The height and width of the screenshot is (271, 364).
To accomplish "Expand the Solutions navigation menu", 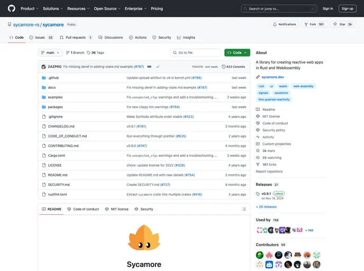I will pos(52,8).
